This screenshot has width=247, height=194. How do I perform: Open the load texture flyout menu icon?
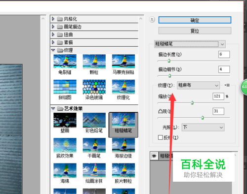point(227,85)
